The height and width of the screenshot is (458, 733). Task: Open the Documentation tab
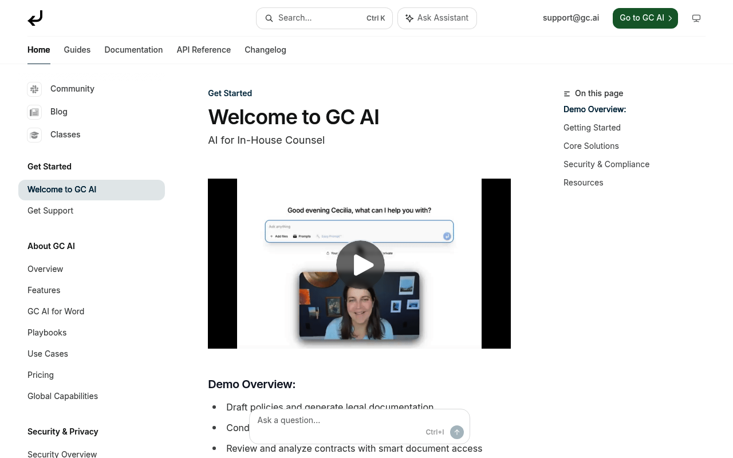(133, 50)
